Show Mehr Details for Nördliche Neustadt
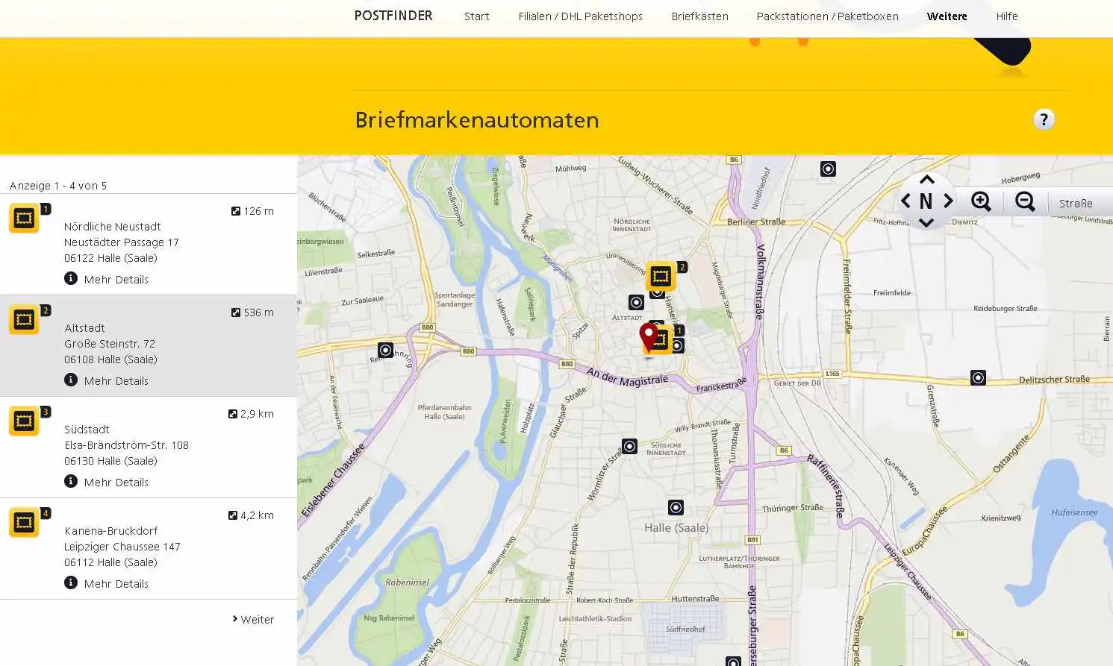The width and height of the screenshot is (1113, 666). (116, 279)
